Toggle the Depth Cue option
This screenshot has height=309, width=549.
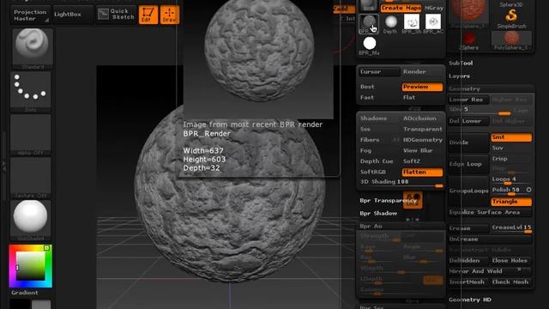pos(378,161)
